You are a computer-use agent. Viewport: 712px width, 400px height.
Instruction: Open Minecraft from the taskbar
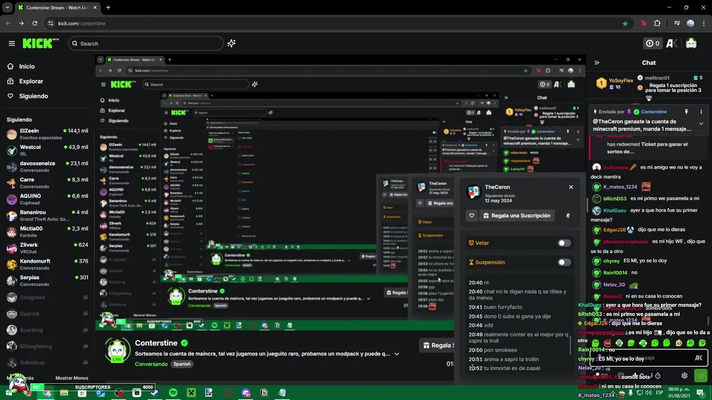(191, 393)
